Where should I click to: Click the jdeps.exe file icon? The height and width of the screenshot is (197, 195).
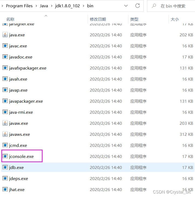[5, 178]
